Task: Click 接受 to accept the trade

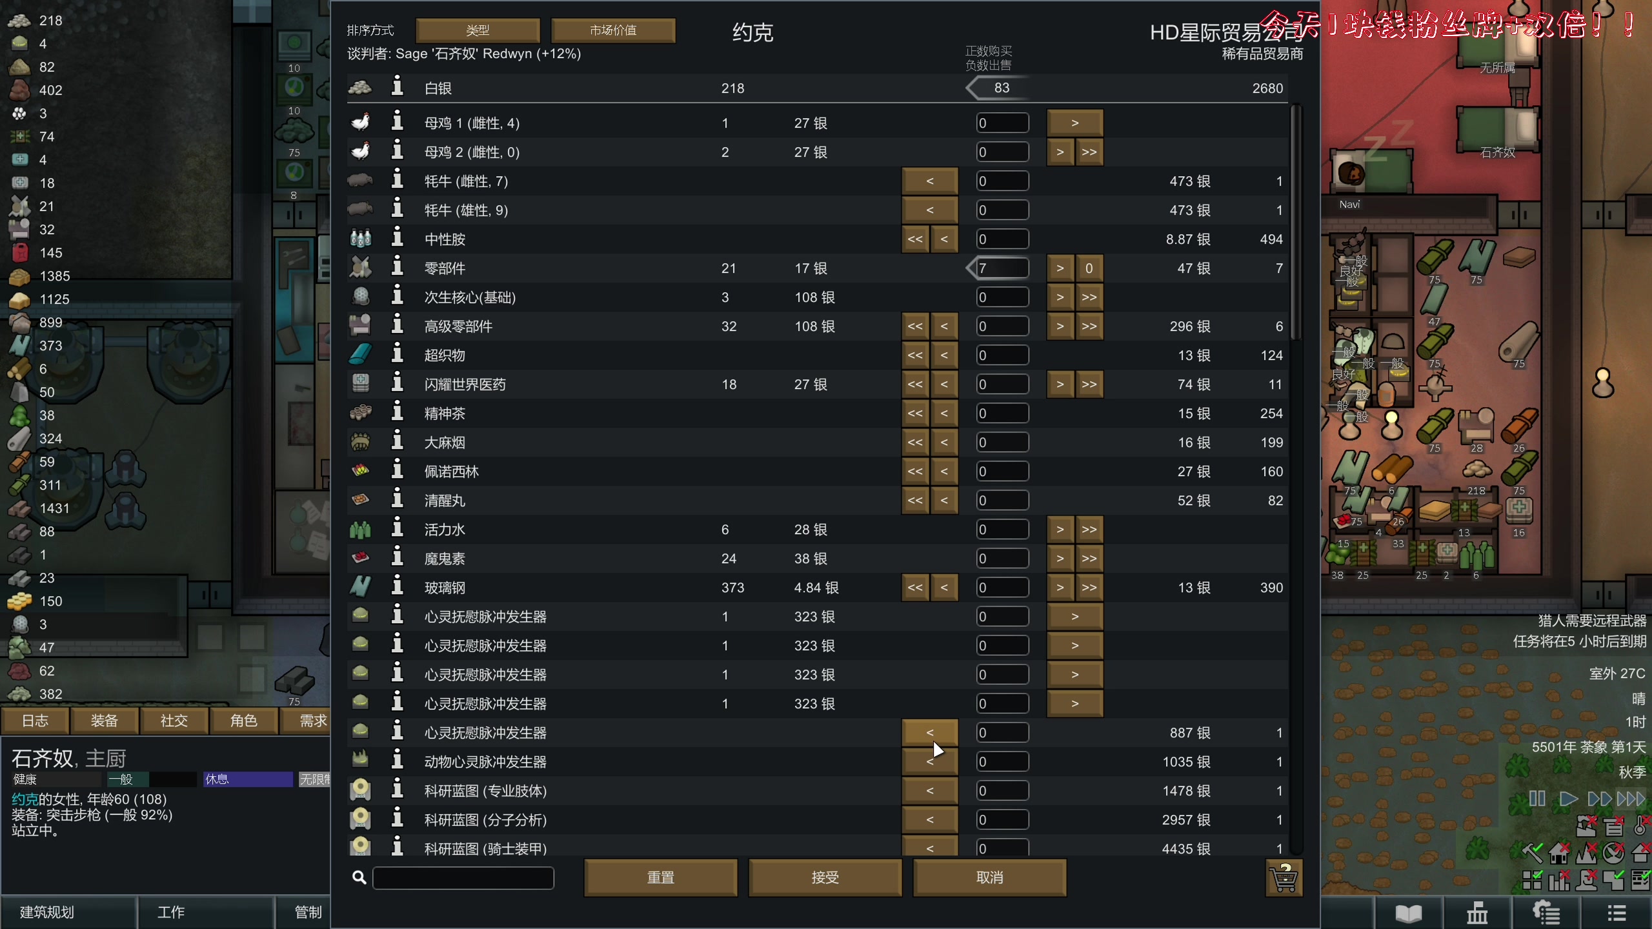Action: [x=825, y=877]
